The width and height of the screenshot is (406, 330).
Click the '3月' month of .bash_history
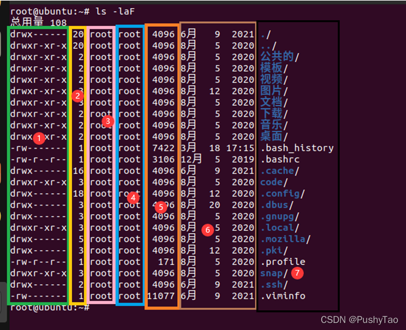188,147
